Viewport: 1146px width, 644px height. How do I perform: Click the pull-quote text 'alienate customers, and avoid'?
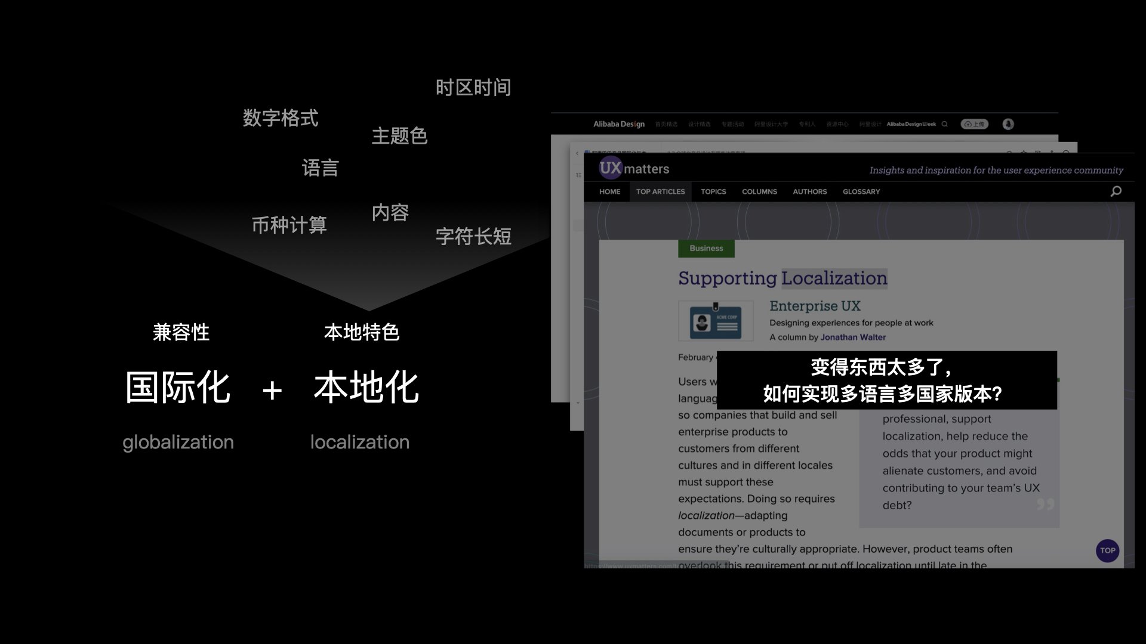click(x=960, y=470)
